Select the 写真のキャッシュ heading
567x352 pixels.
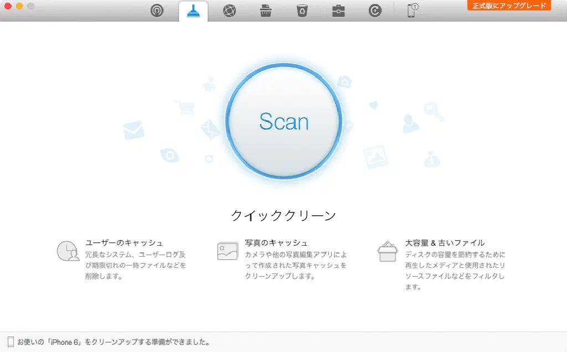point(276,242)
